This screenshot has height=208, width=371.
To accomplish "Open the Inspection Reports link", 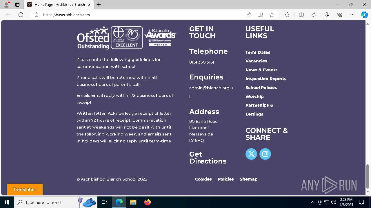I will (x=266, y=79).
